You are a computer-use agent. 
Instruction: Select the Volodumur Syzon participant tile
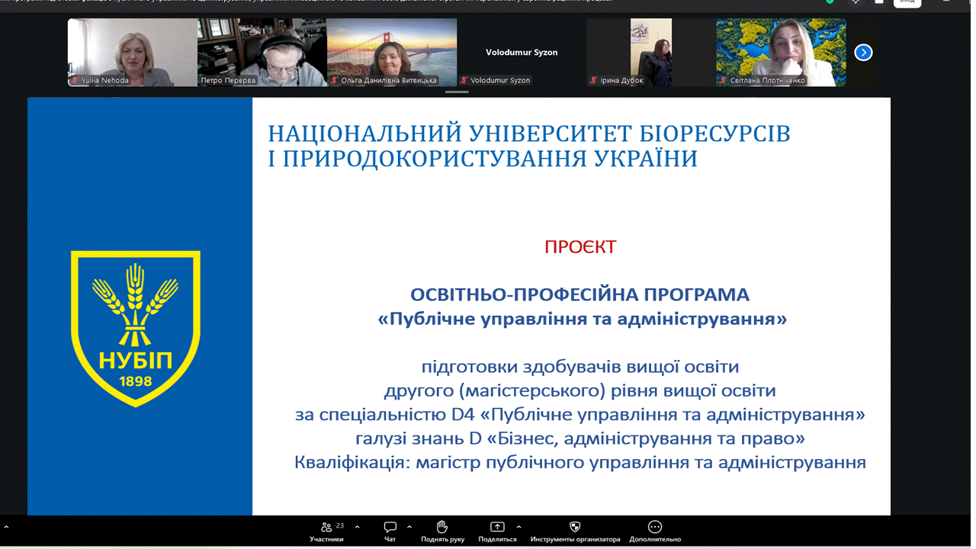tap(522, 52)
